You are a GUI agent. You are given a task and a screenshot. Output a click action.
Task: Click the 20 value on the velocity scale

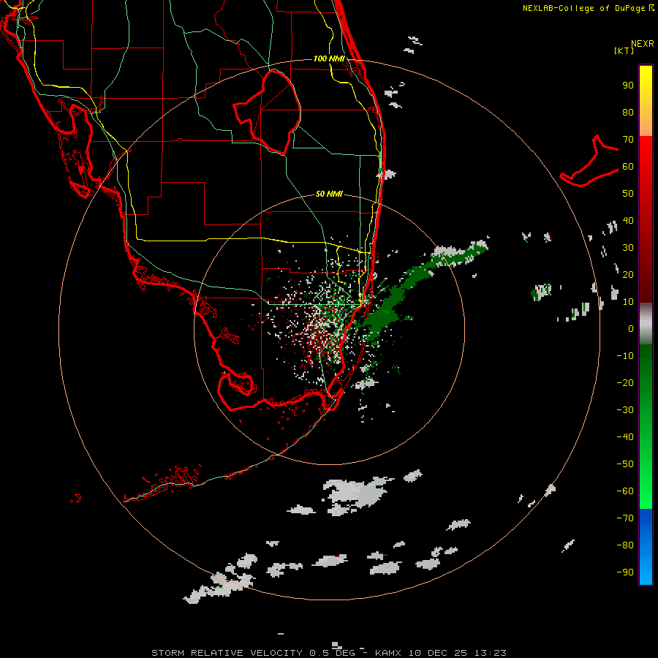[628, 274]
